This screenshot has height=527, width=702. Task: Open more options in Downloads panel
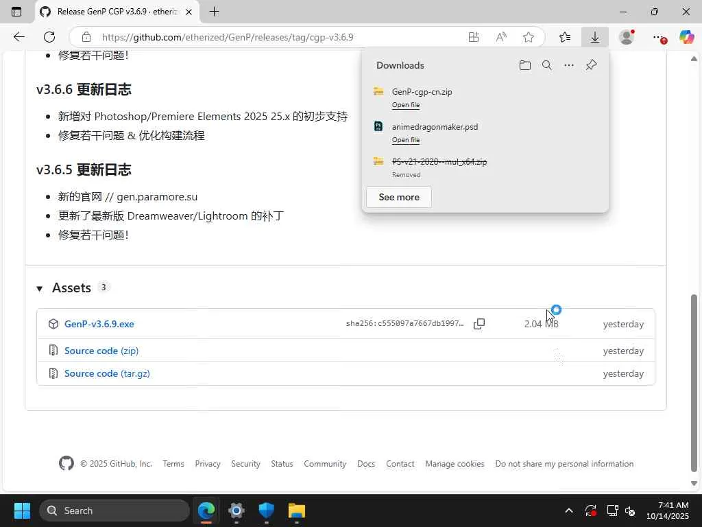tap(568, 65)
